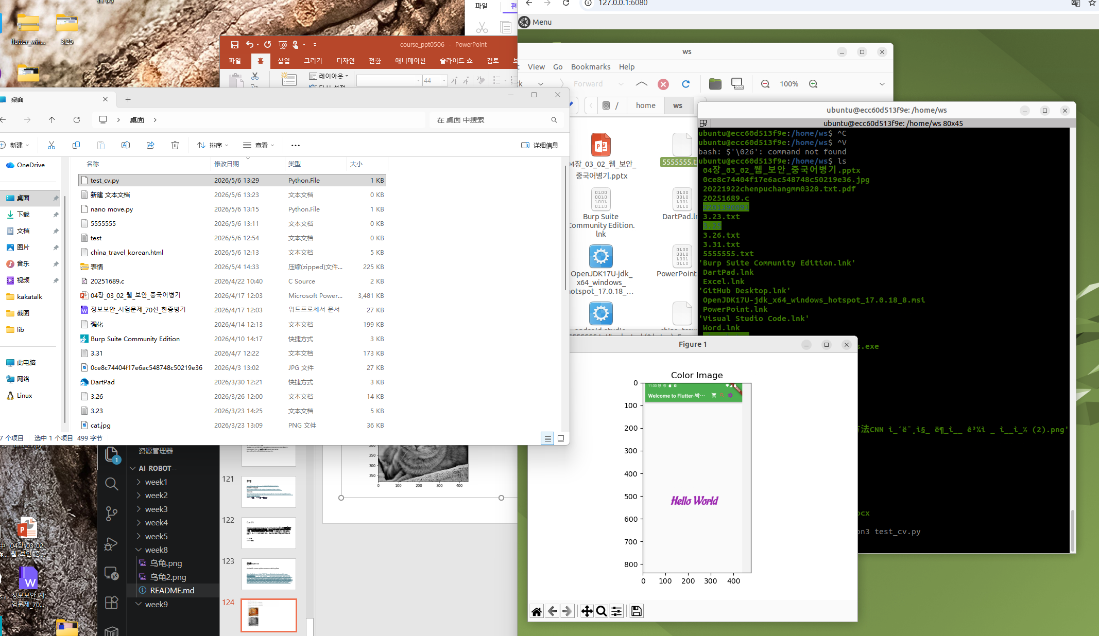Viewport: 1099px width, 636px height.
Task: Open 삽입 tab in PowerPoint ribbon
Action: [x=284, y=61]
